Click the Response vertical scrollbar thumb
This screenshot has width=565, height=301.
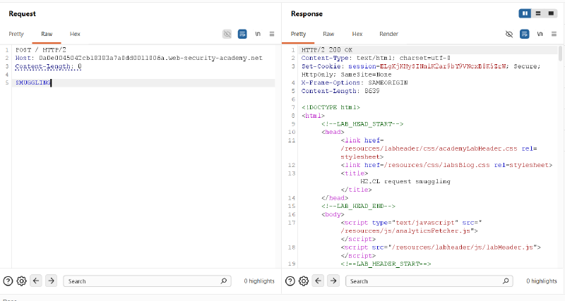tap(560, 54)
